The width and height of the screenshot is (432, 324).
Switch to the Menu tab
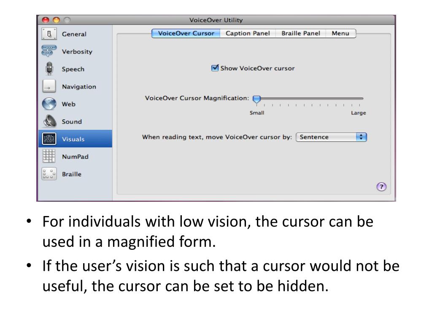click(340, 33)
